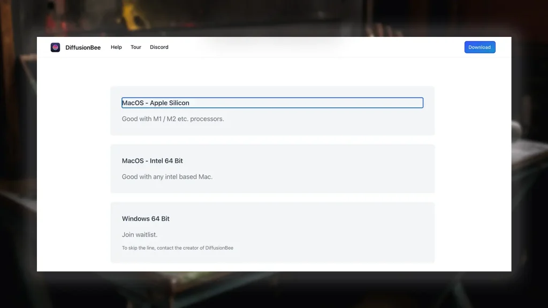Click the DiffusionBee brand name
The image size is (548, 308).
pyautogui.click(x=83, y=47)
